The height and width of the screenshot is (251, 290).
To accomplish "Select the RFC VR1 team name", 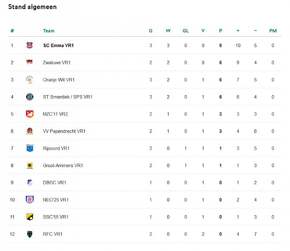I will click(x=52, y=234).
